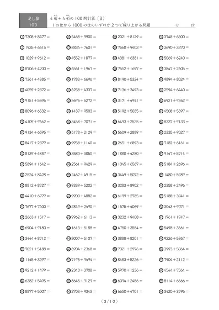Click the circled number beside 6650+4701
The width and height of the screenshot is (219, 310).
(115, 291)
